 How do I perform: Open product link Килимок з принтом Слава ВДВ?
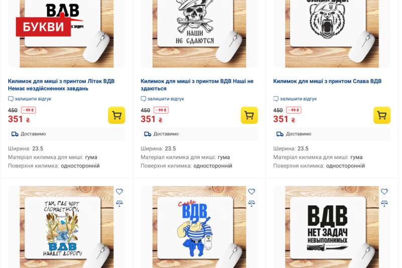327,81
